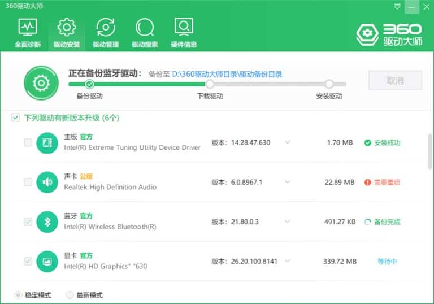Click the 491.27 KB size value

[340, 222]
